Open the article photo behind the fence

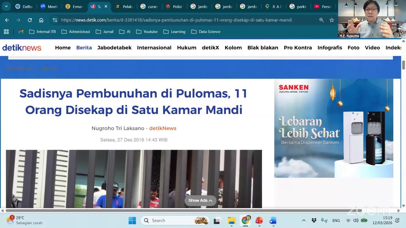coord(134,179)
